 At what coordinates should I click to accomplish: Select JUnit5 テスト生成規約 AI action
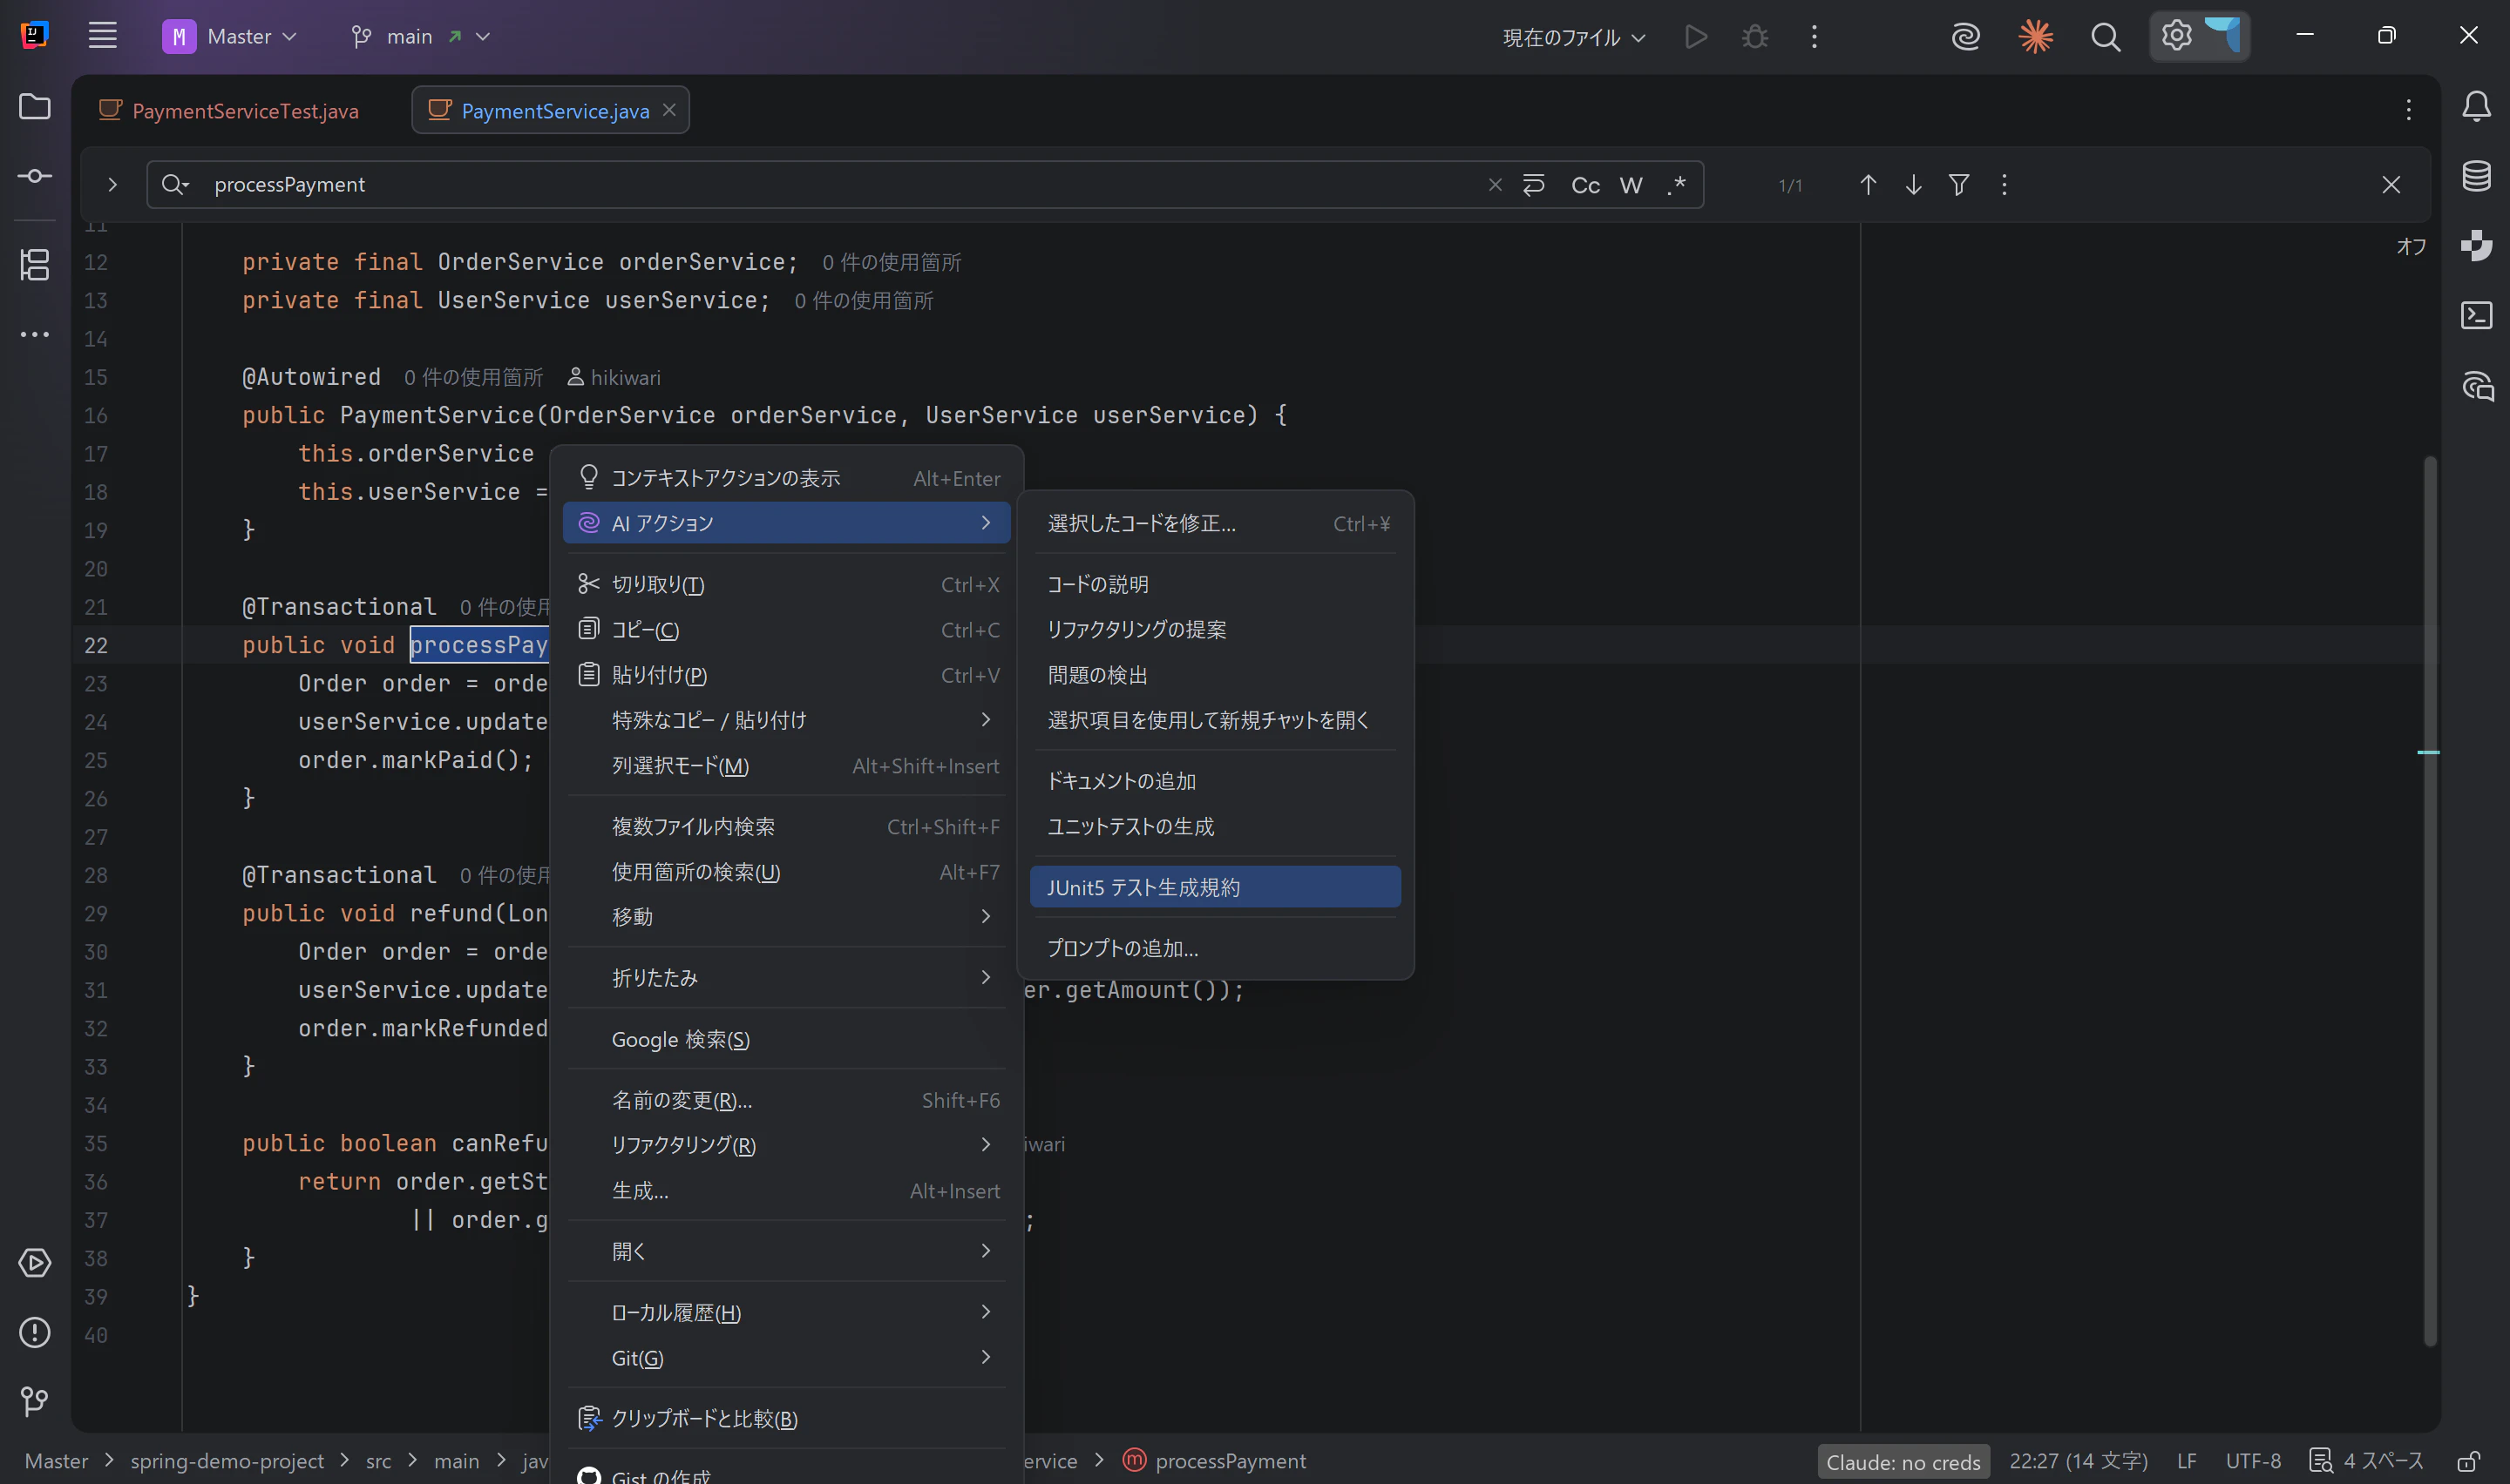pyautogui.click(x=1215, y=887)
